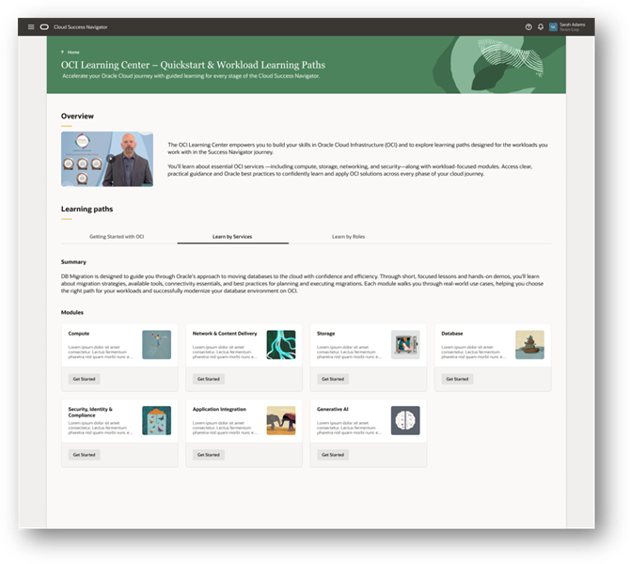Open the Database module thumbnail image
Screen dimensions: 630x564
pyautogui.click(x=530, y=345)
